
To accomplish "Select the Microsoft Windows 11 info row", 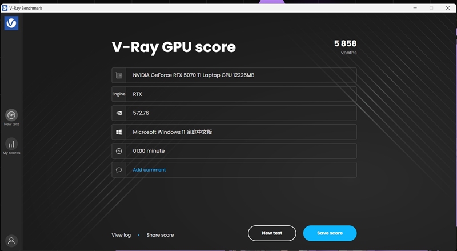I will pyautogui.click(x=234, y=132).
